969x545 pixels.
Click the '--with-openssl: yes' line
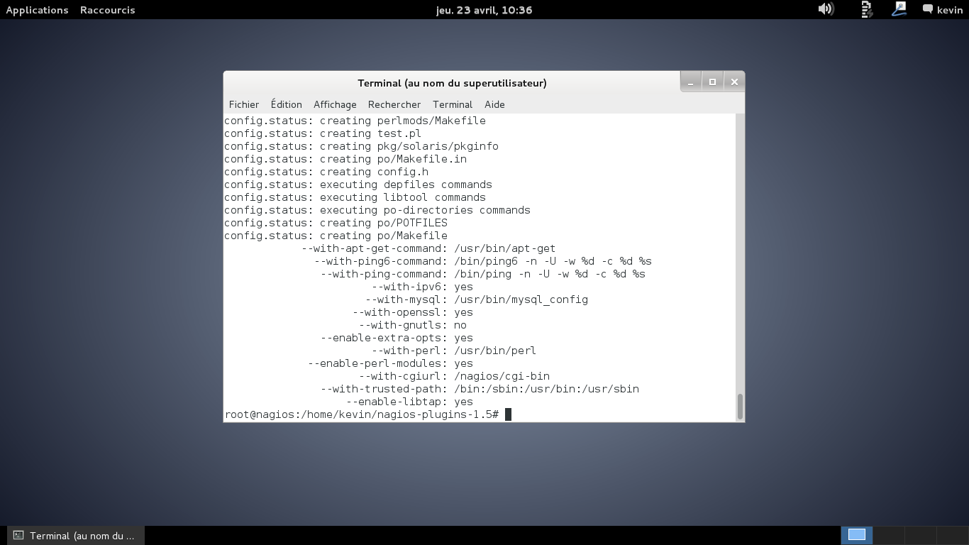coord(413,312)
